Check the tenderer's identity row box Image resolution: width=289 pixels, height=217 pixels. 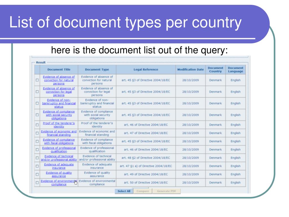tap(37, 125)
